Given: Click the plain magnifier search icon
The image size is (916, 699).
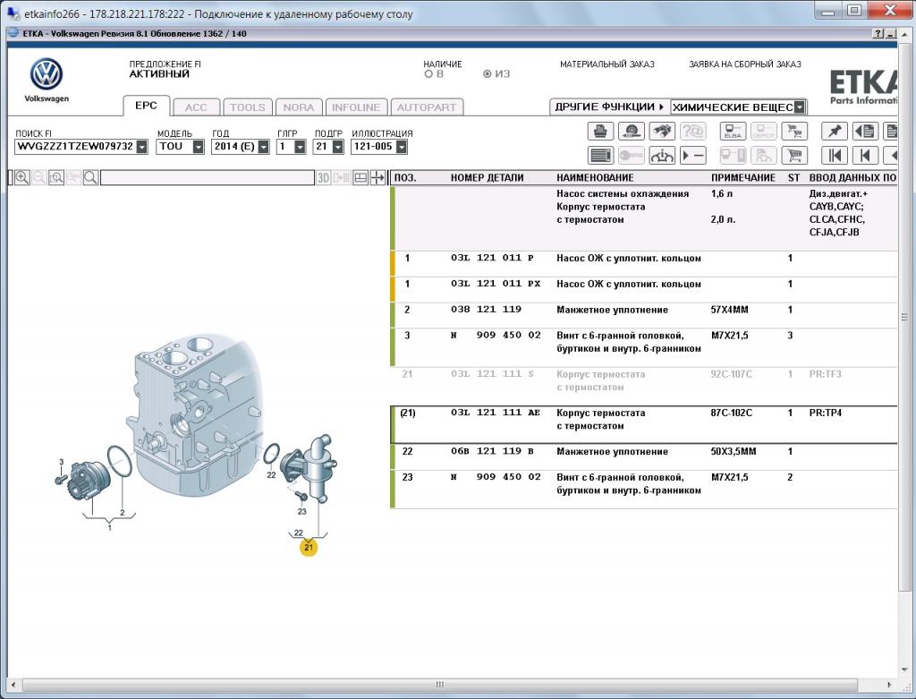Looking at the screenshot, I should coord(90,178).
